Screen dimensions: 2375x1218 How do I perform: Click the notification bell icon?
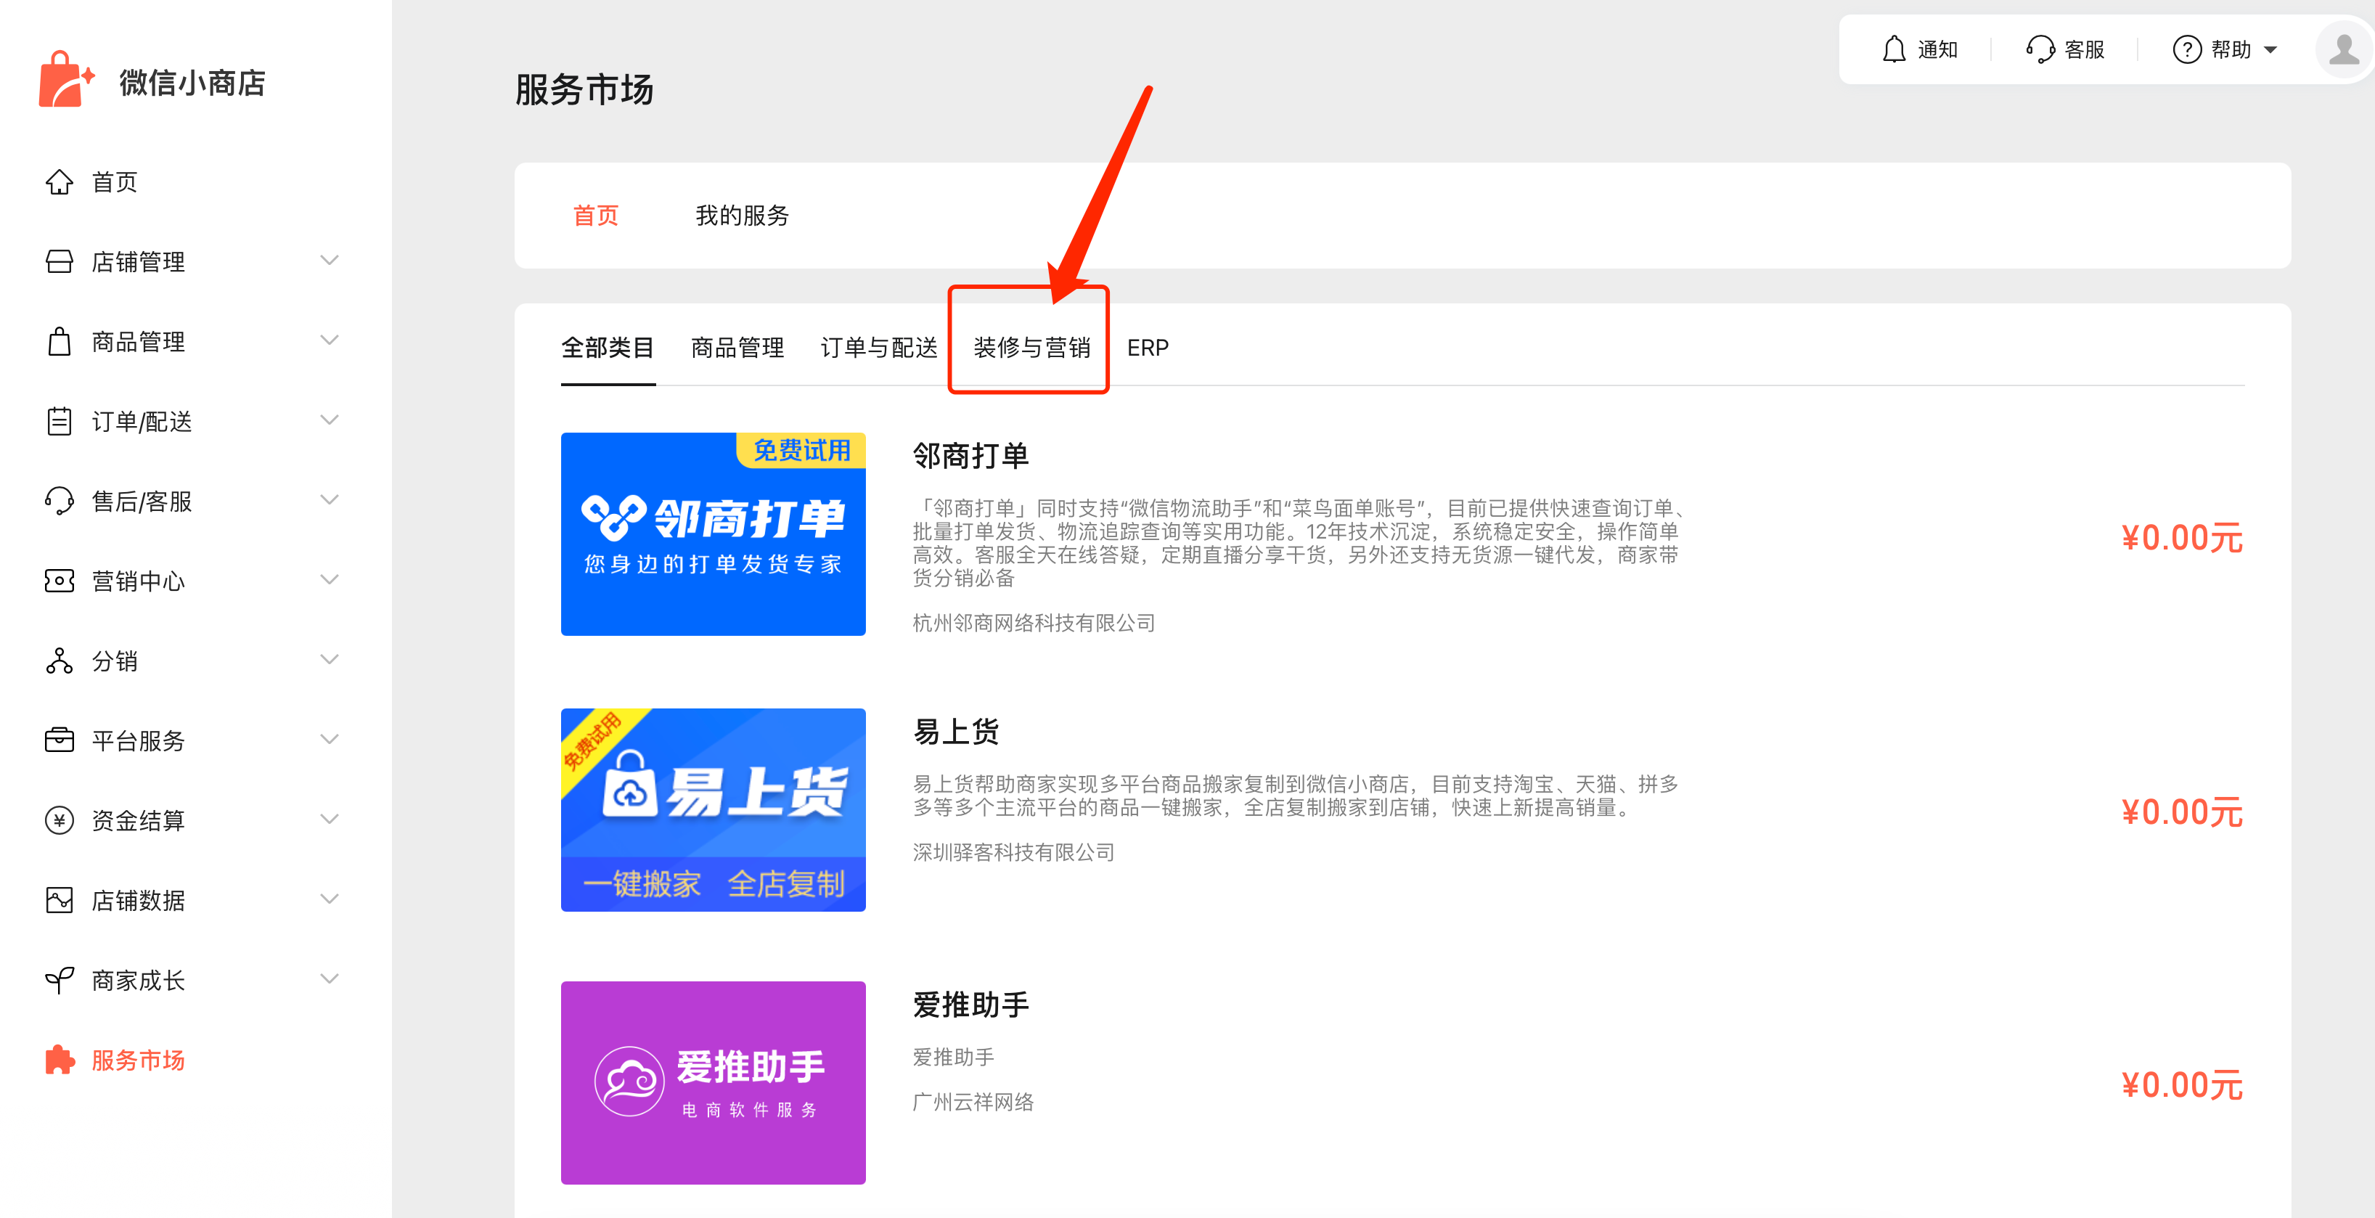tap(1894, 49)
